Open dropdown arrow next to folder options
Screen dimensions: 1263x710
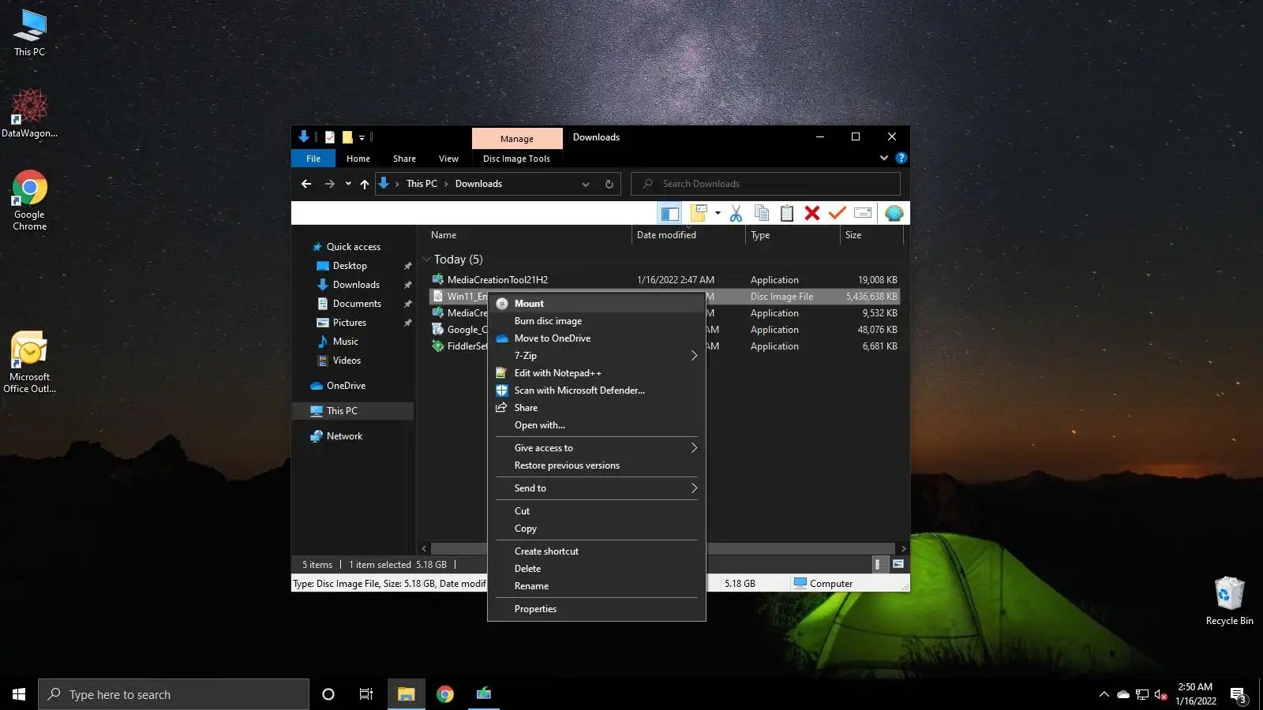pyautogui.click(x=718, y=213)
